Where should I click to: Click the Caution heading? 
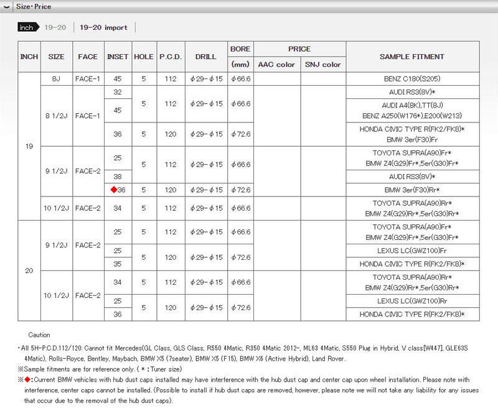(39, 334)
